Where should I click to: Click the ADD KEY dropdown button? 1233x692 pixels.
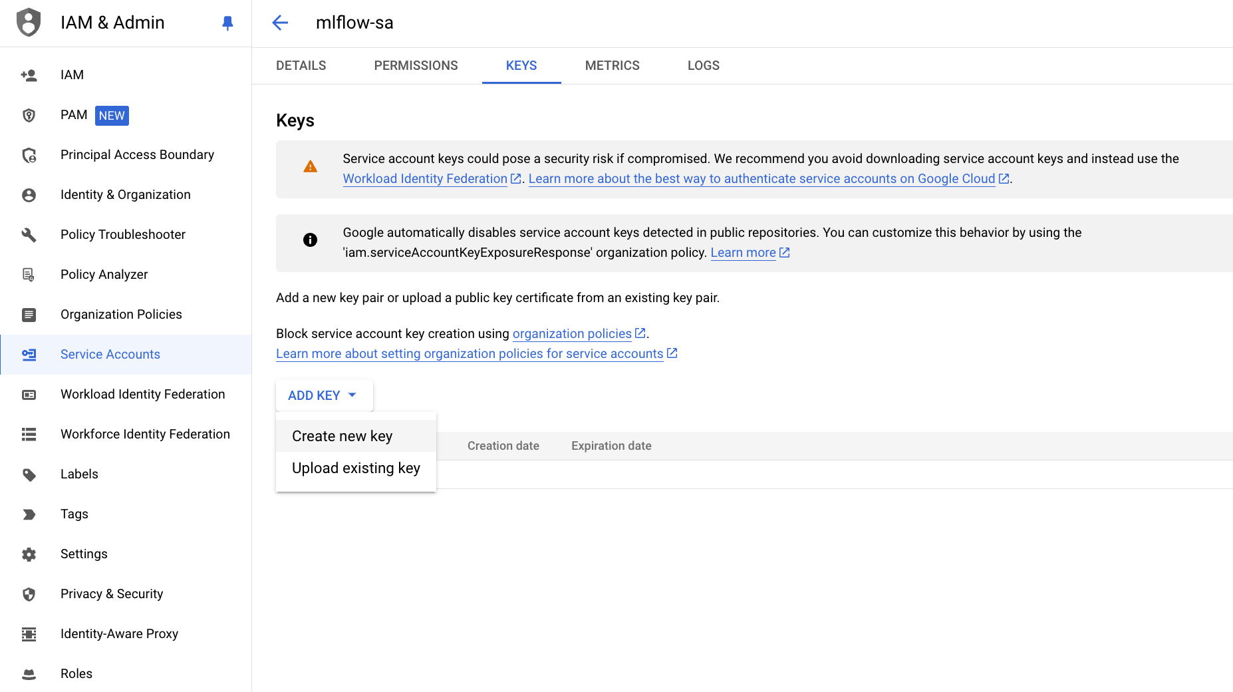[325, 395]
